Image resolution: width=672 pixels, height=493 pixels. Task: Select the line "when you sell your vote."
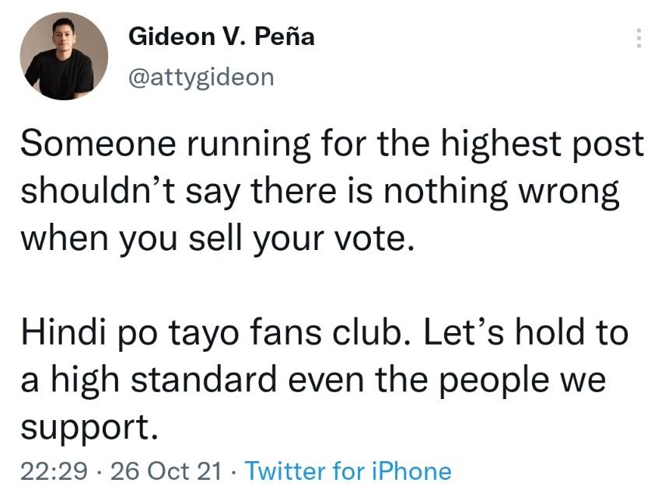pyautogui.click(x=218, y=239)
